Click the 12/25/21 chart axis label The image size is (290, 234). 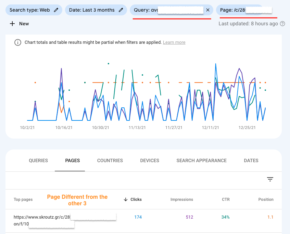tap(247, 128)
